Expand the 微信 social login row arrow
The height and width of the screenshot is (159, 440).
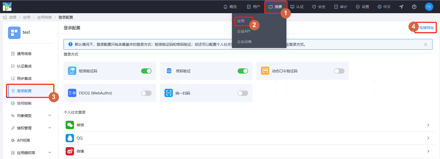tap(428, 125)
